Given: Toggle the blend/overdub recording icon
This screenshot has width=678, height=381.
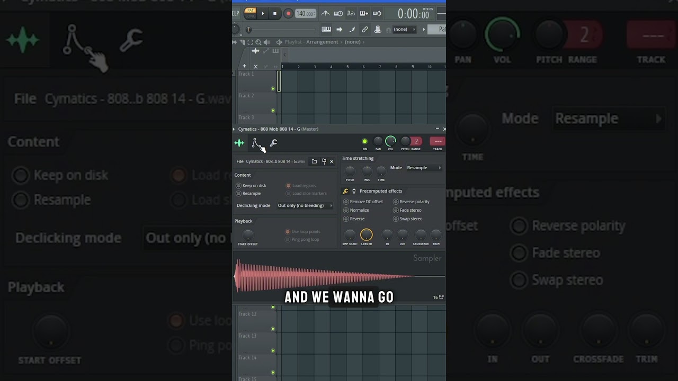Looking at the screenshot, I should point(364,13).
